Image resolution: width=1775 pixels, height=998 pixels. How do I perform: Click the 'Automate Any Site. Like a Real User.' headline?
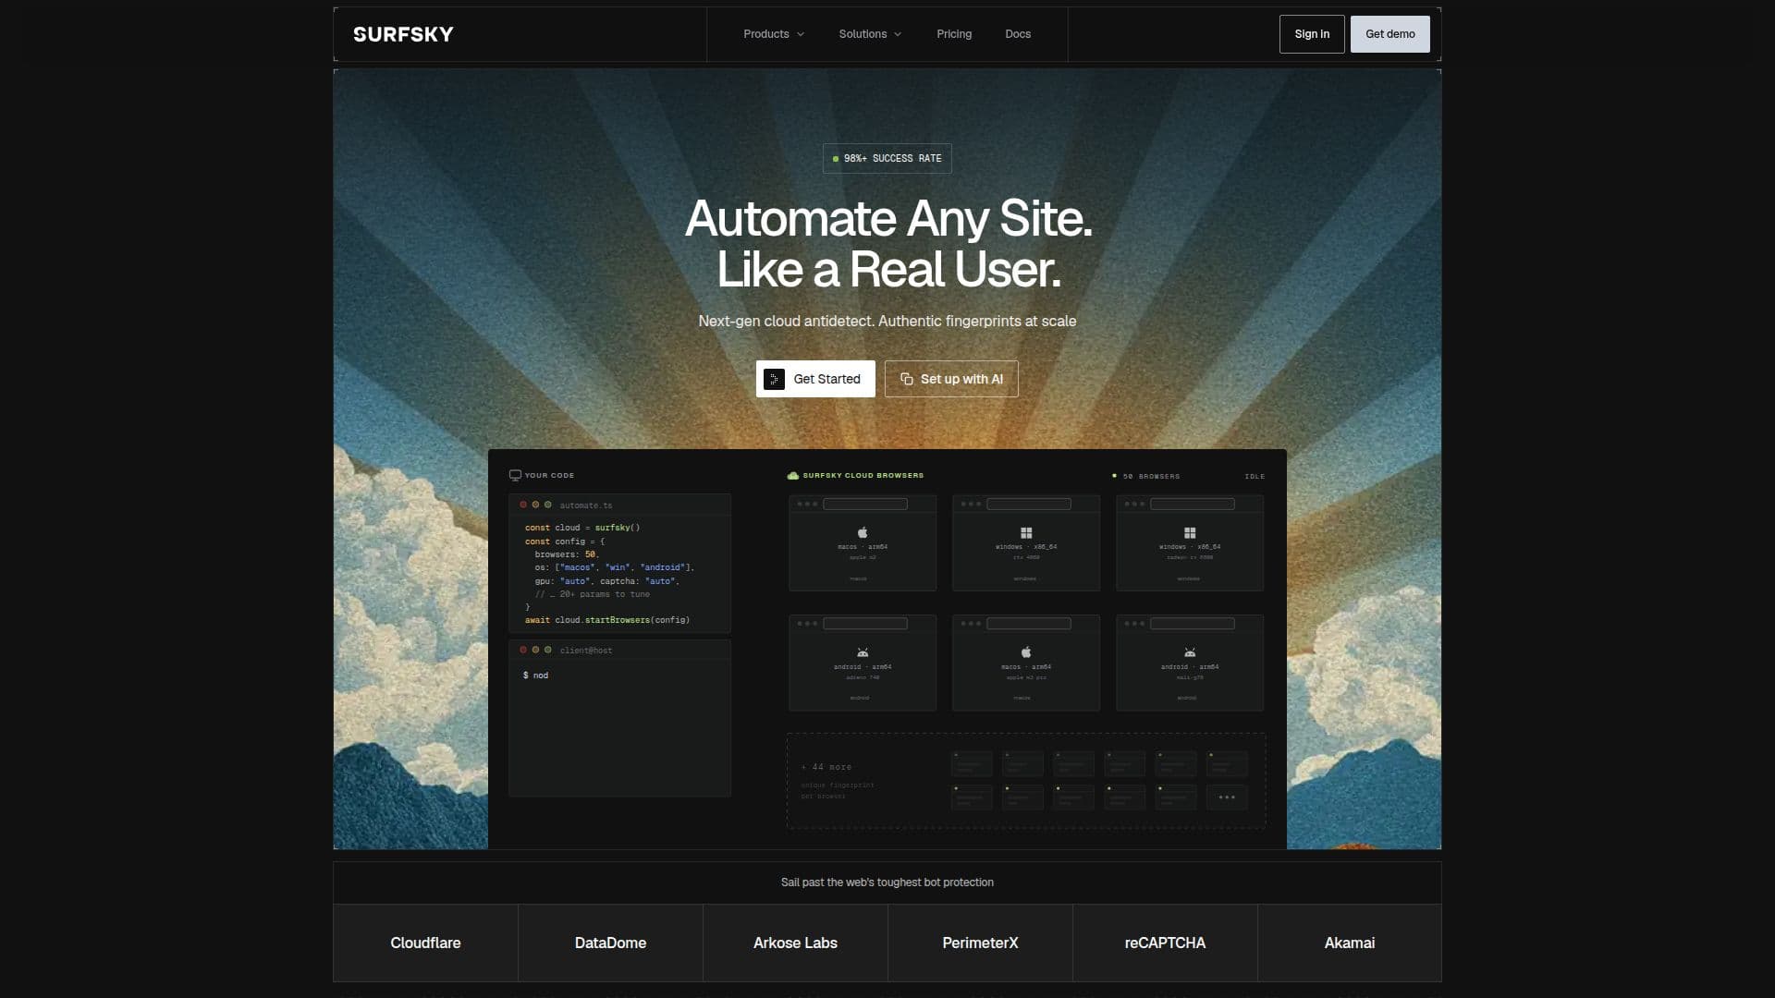888,244
